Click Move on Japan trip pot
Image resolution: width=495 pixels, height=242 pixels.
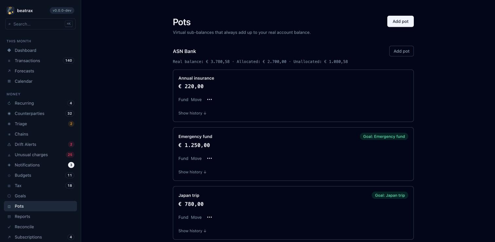(196, 217)
